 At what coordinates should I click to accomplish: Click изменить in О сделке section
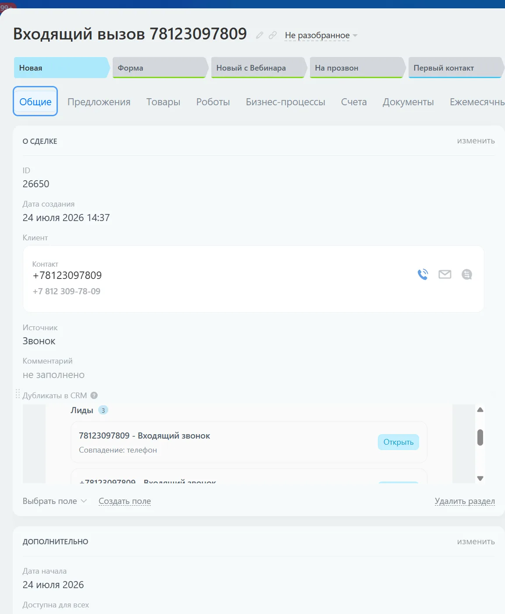[476, 141]
